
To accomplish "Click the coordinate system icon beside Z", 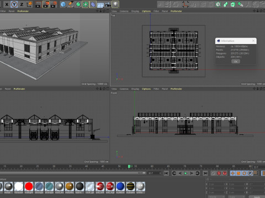I will pyautogui.click(x=29, y=4).
